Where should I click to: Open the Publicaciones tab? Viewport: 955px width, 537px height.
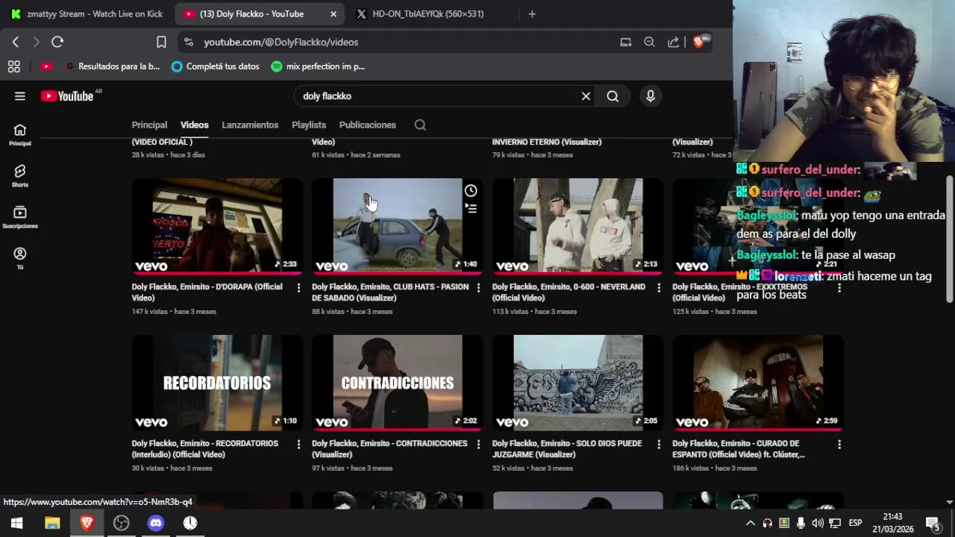coord(367,125)
